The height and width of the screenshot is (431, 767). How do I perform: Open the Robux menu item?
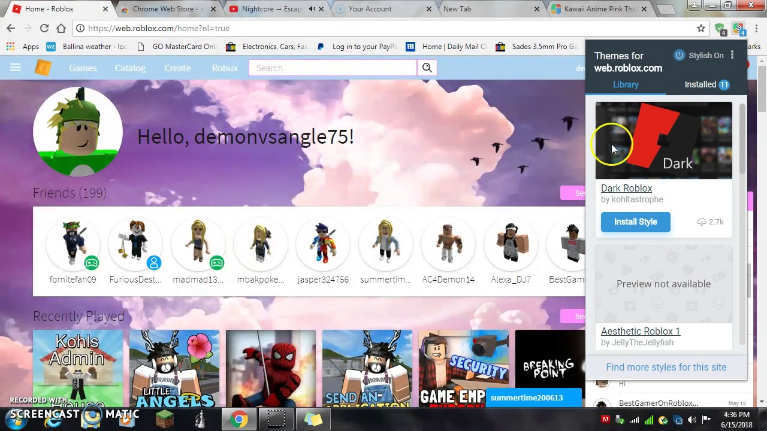(x=225, y=68)
